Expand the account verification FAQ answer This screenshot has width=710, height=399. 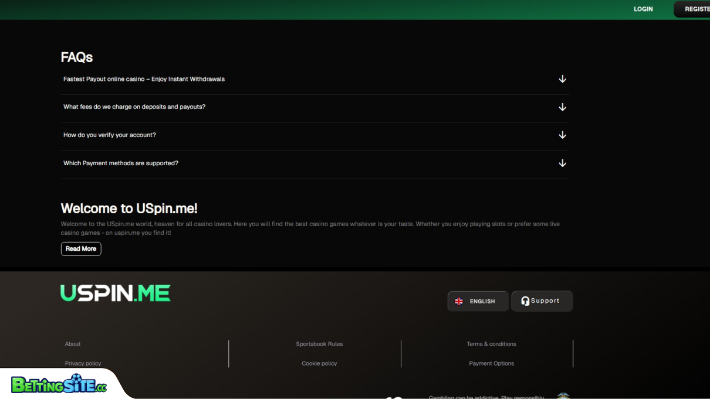coord(563,135)
